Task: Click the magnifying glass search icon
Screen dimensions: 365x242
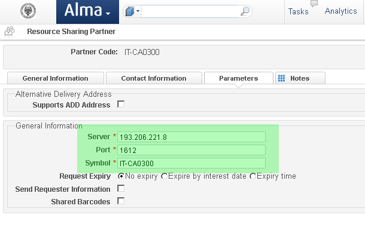Action: click(245, 11)
